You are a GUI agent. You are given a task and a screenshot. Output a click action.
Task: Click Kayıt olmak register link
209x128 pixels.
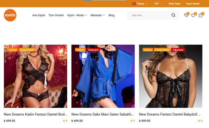193,4
